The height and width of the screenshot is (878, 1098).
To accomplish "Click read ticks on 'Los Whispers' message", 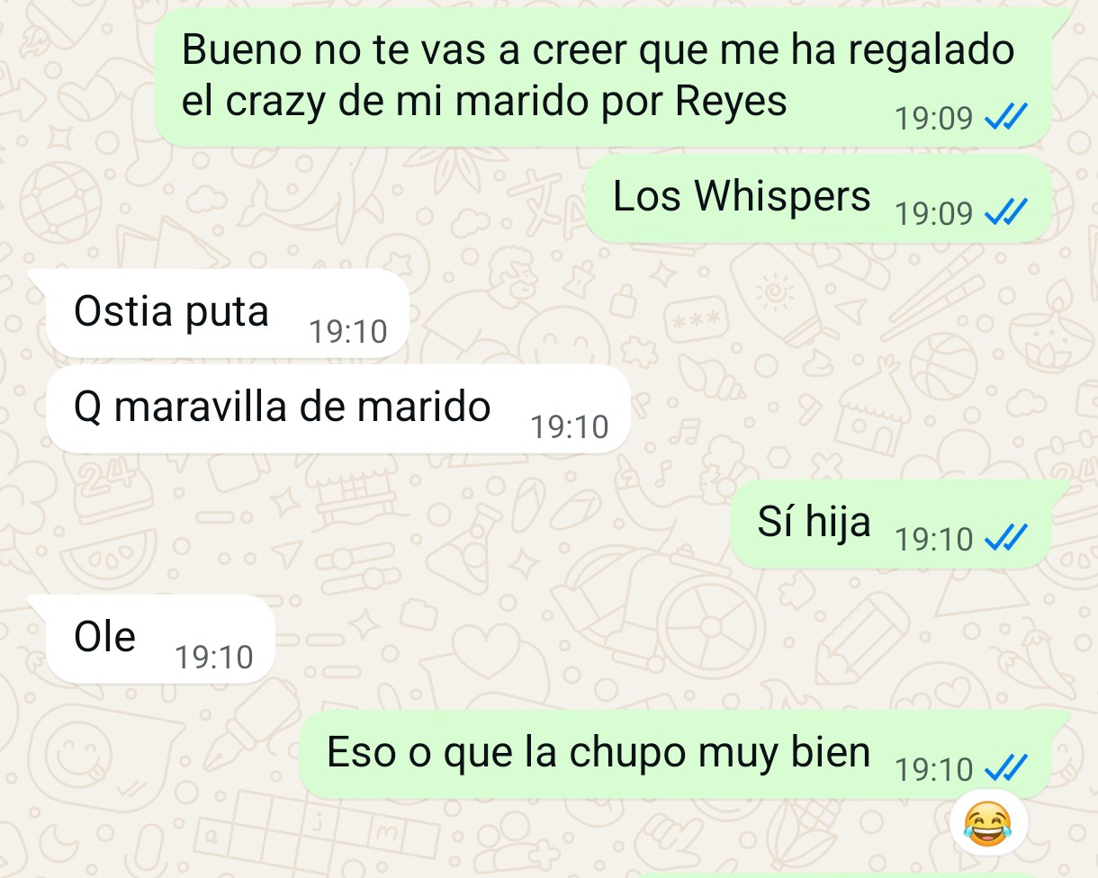I will (x=1007, y=213).
